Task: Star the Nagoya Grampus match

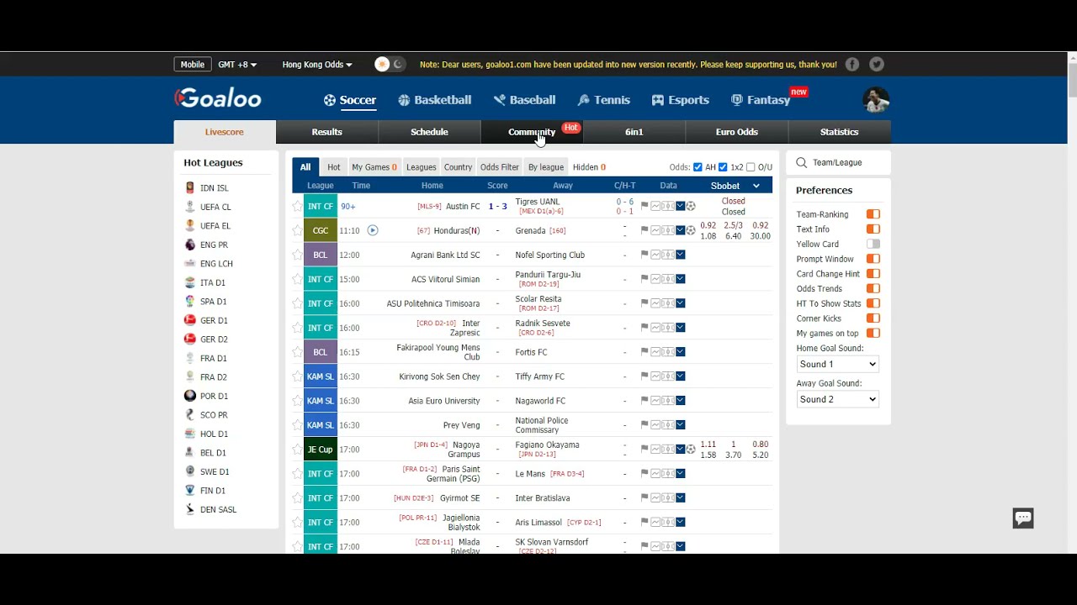Action: (x=297, y=450)
